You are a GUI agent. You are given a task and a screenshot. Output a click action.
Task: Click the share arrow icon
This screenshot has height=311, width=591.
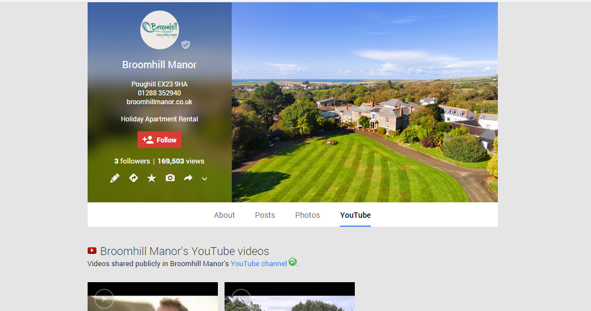[188, 178]
